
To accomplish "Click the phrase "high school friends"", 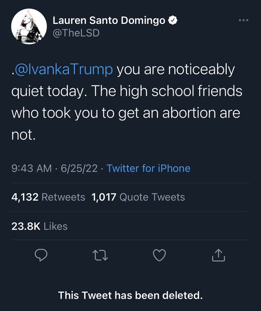I will [181, 91].
